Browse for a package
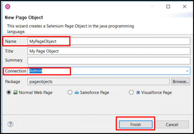 coord(180,82)
